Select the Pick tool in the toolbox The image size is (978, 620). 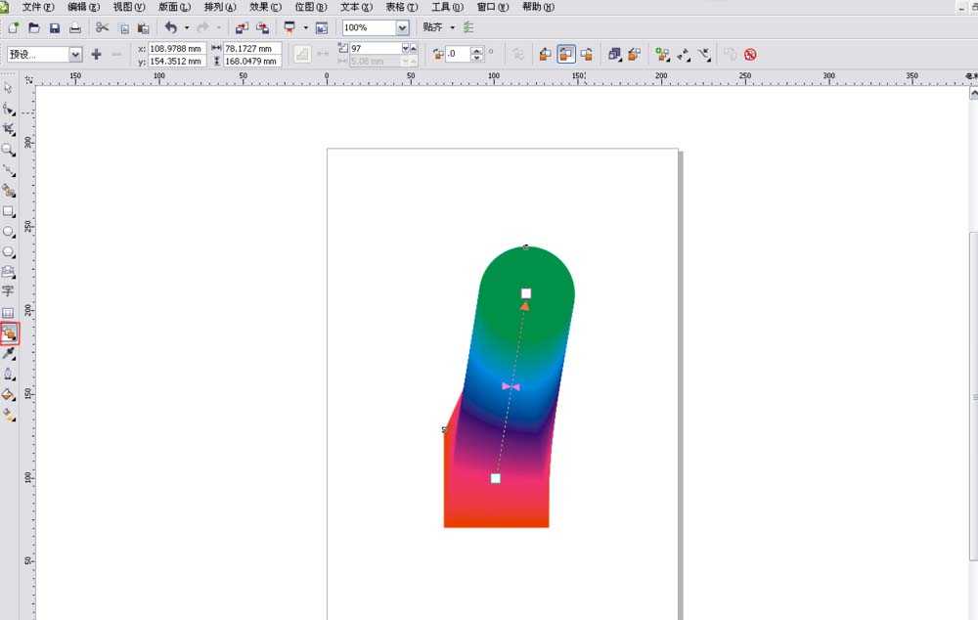pyautogui.click(x=9, y=87)
